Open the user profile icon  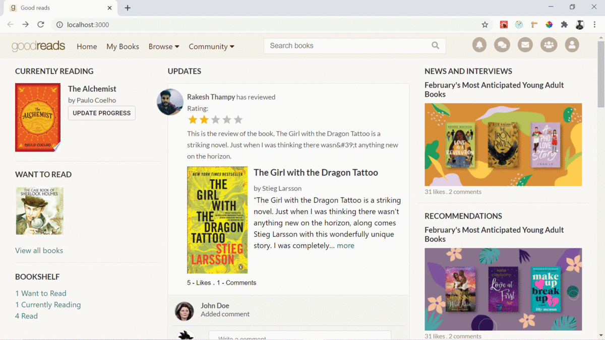pos(572,45)
